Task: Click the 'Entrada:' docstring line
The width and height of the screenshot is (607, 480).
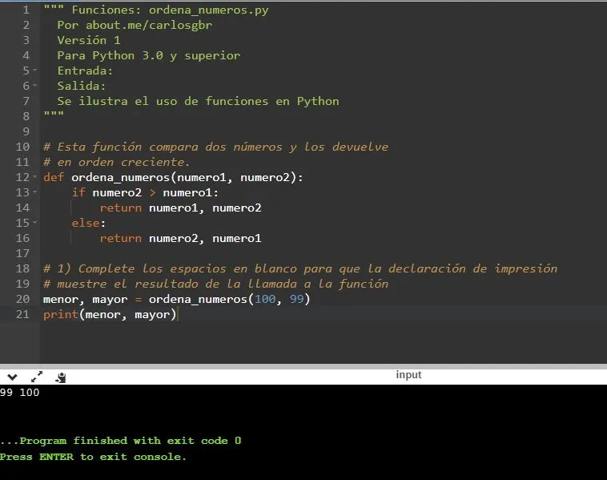Action: pyautogui.click(x=85, y=71)
